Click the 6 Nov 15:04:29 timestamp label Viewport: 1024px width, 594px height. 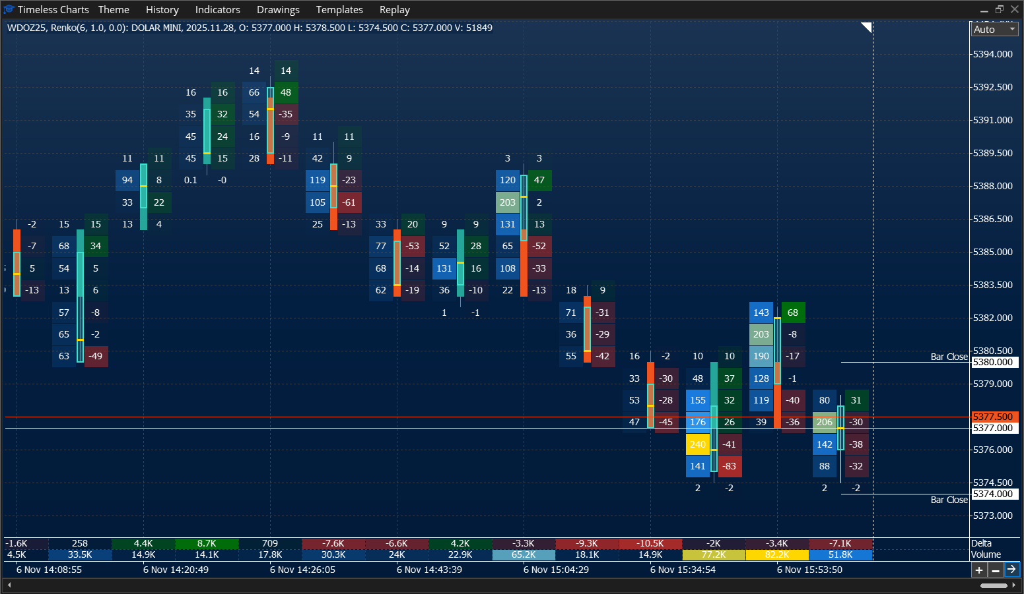556,569
